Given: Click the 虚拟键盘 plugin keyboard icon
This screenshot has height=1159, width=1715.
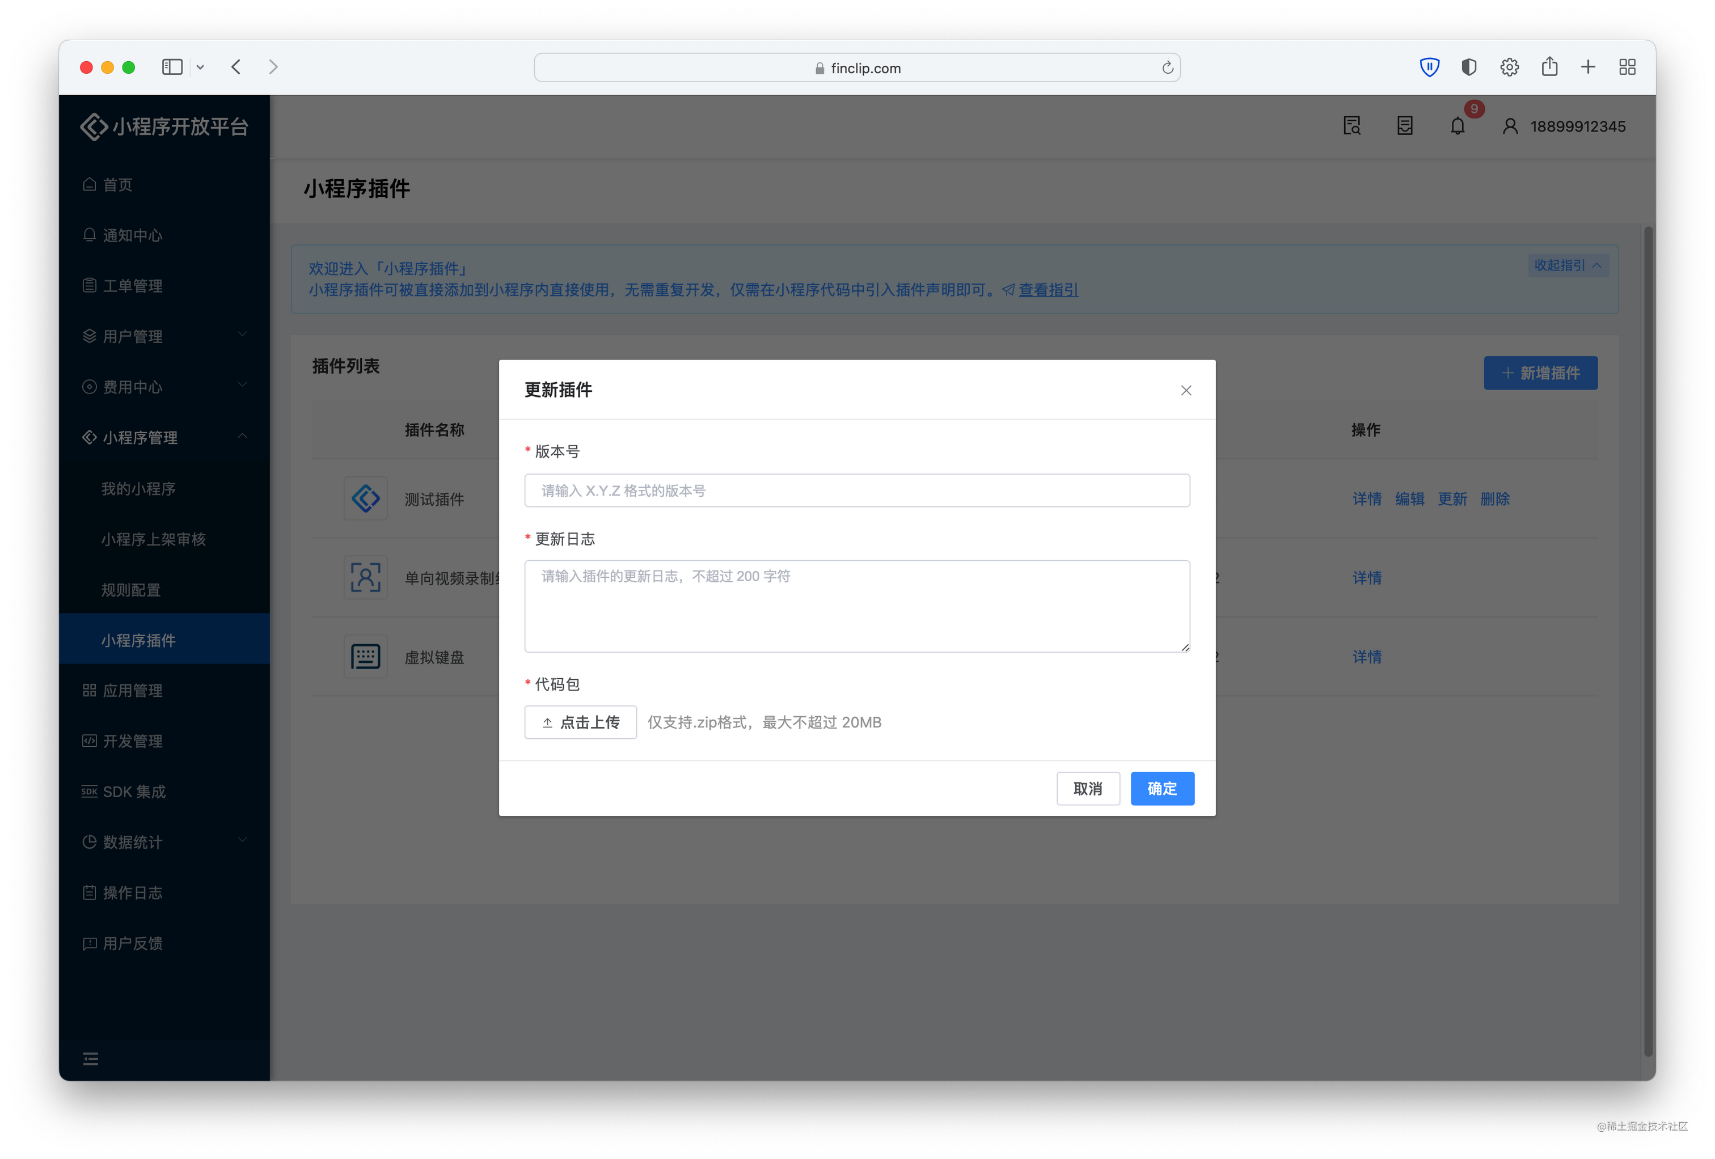Looking at the screenshot, I should click(x=365, y=656).
